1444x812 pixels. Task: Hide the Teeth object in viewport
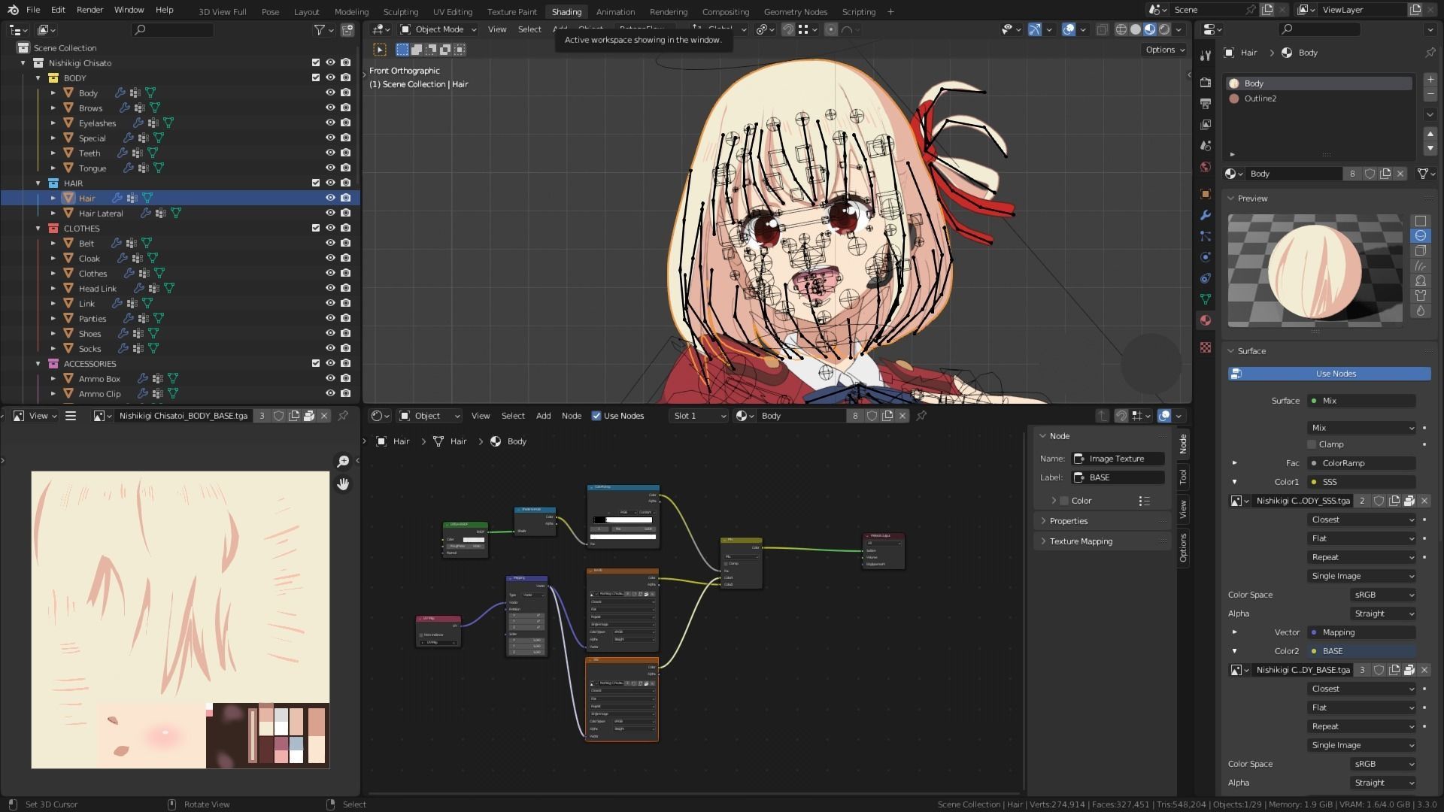(330, 153)
